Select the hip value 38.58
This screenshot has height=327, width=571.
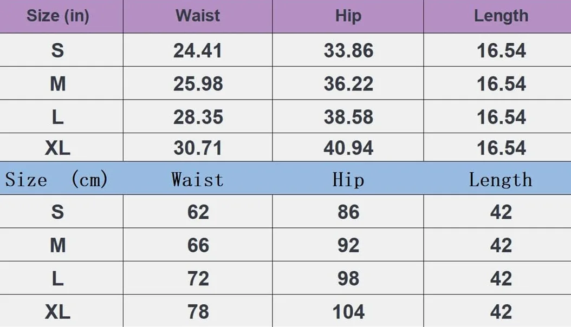coord(348,117)
